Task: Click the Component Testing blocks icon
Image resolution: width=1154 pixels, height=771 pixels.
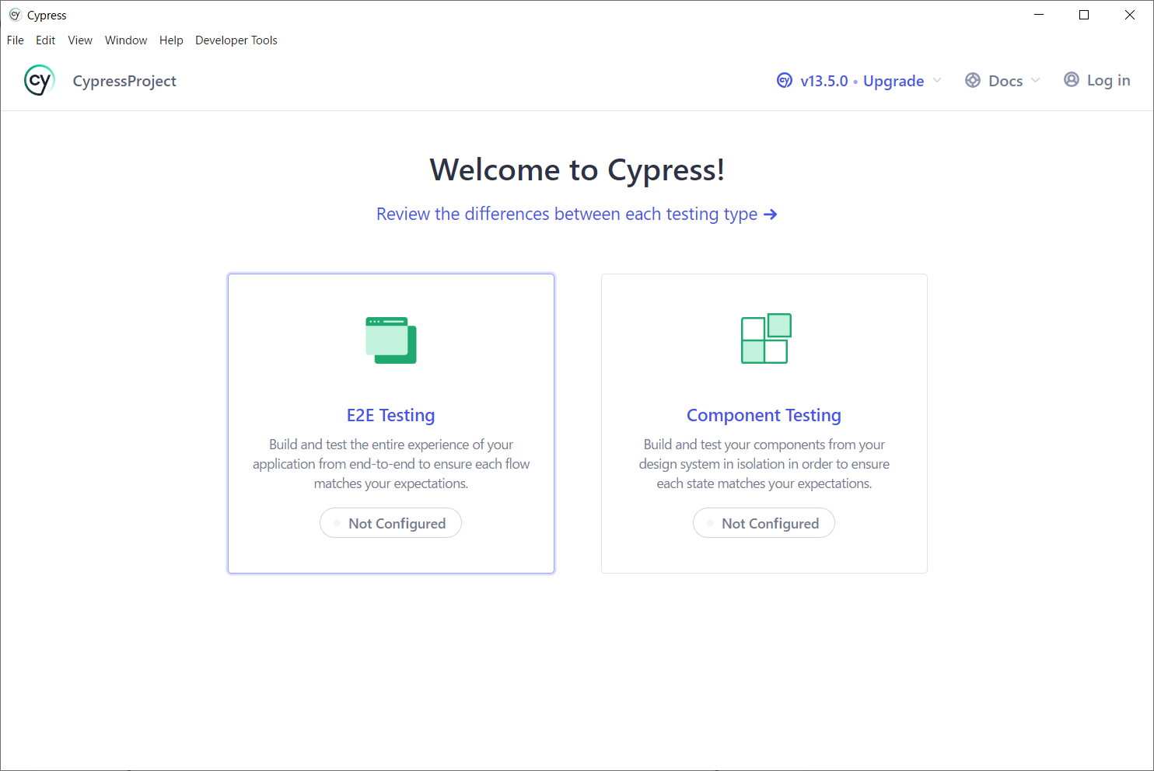Action: (x=766, y=338)
